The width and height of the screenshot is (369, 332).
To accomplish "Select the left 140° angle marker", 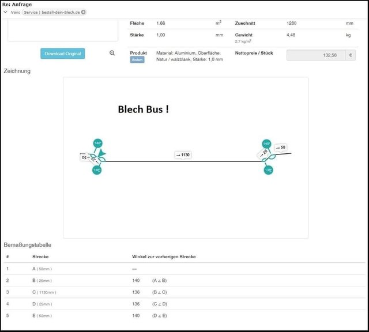I will 97,143.
